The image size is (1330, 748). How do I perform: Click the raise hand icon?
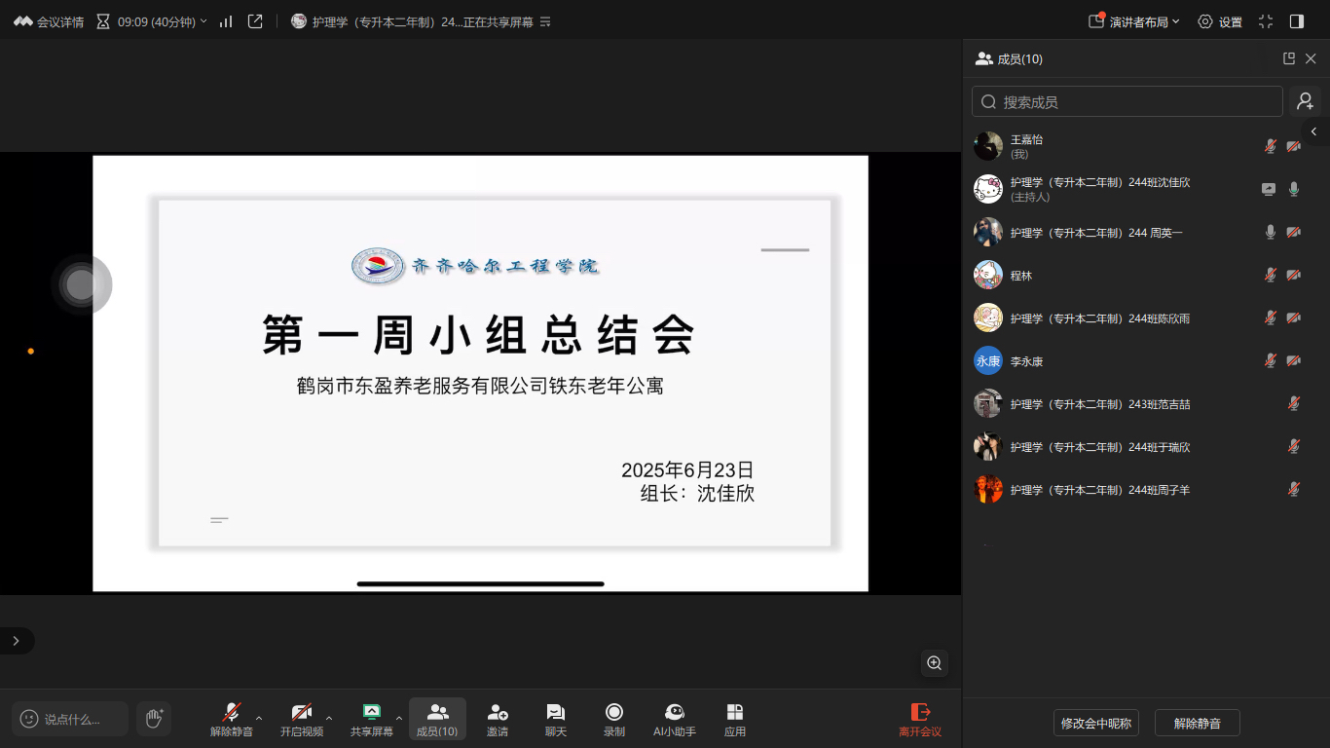click(x=153, y=719)
